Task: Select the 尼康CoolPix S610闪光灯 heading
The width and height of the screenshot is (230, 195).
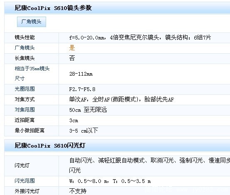Action: click(50, 146)
